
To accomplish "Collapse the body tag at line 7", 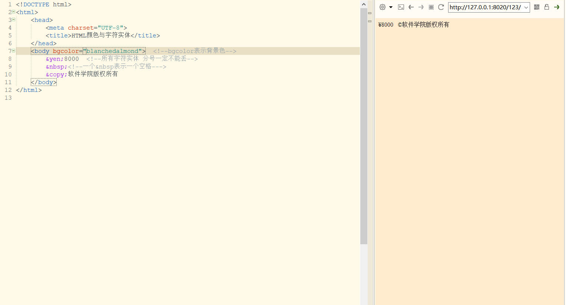I will (x=14, y=51).
